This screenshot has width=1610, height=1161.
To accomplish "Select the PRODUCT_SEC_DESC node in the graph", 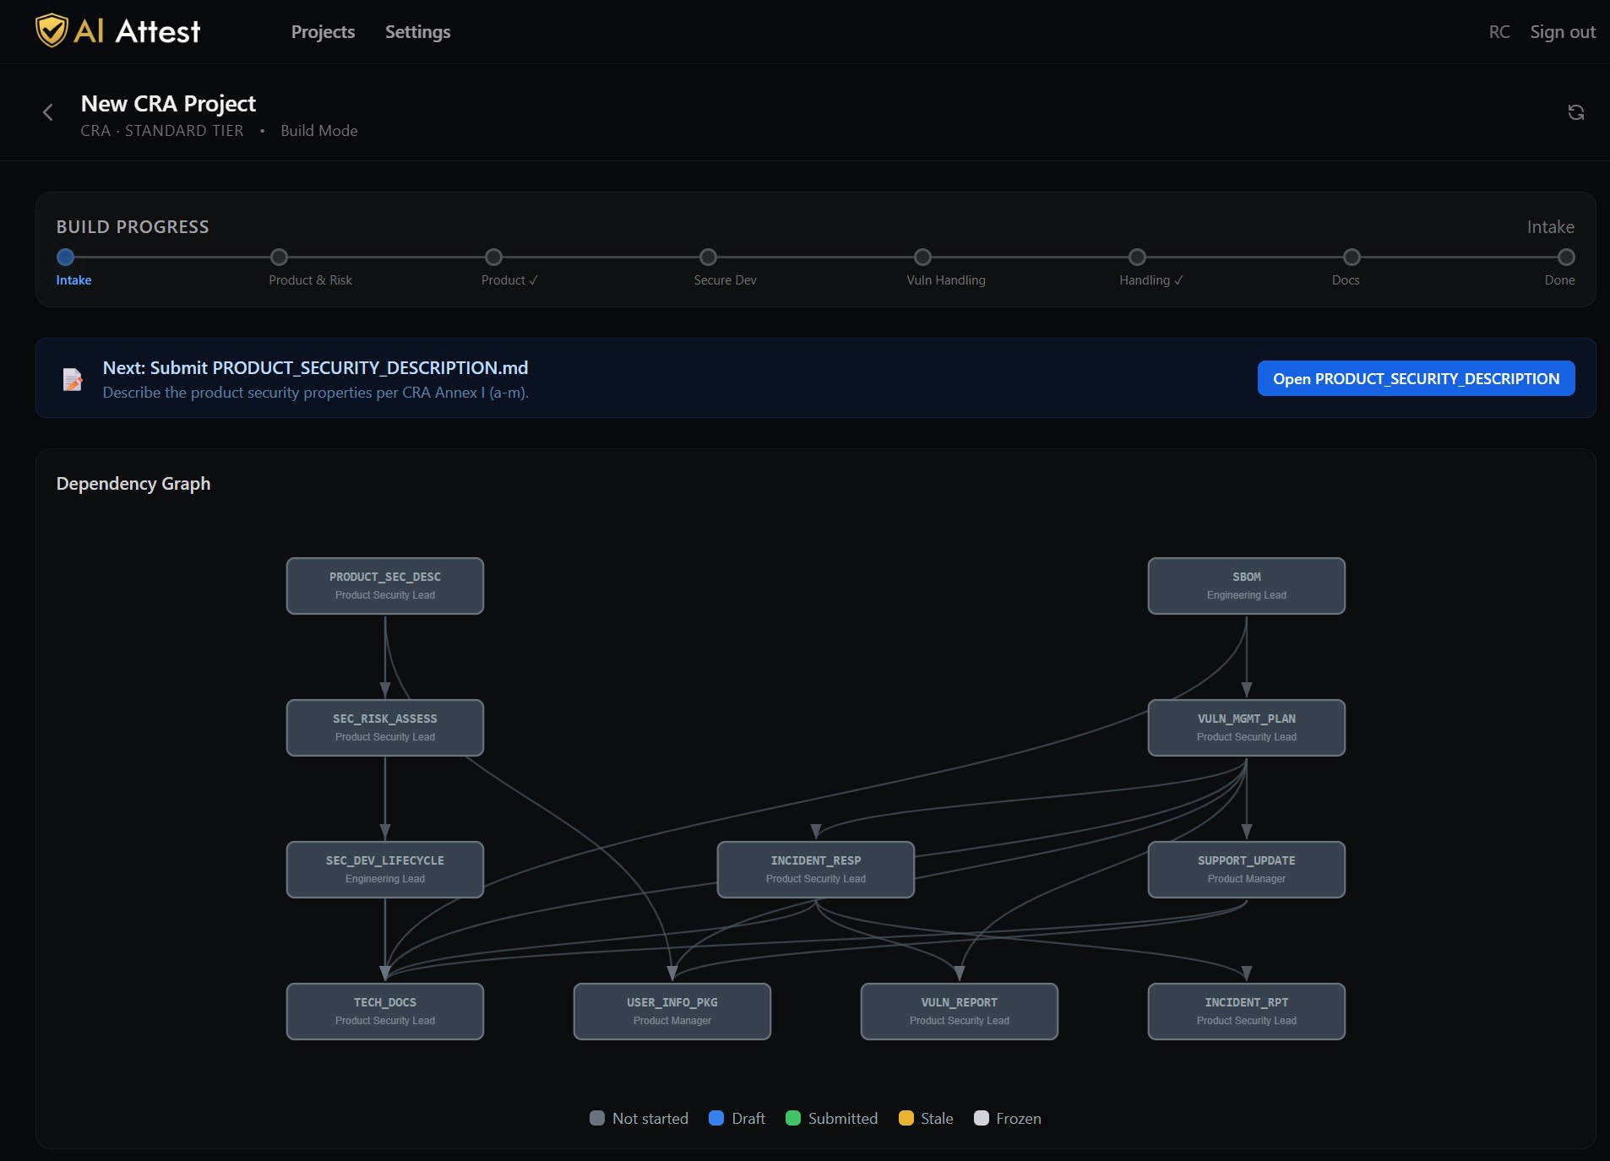I will (385, 585).
